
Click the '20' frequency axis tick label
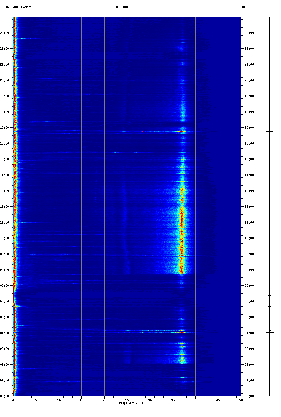coord(104,400)
